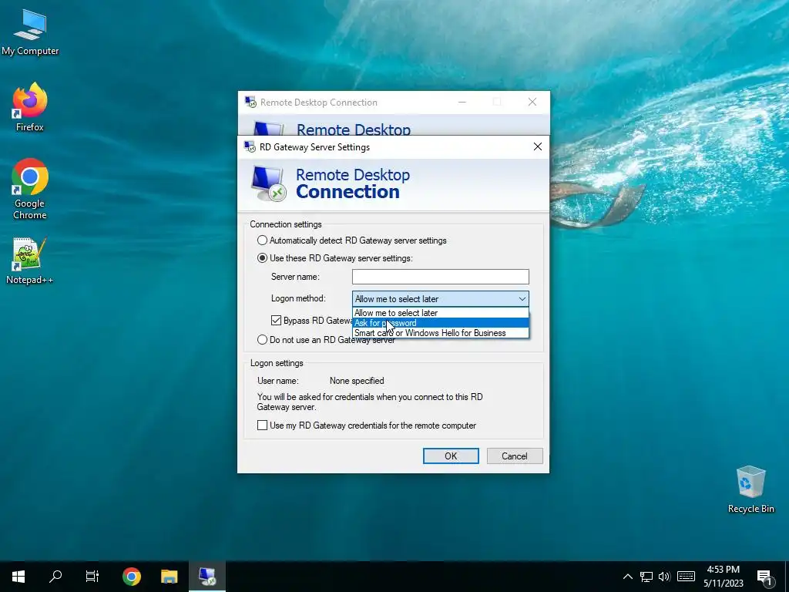The image size is (789, 592).
Task: Open notification center icon
Action: pyautogui.click(x=764, y=577)
